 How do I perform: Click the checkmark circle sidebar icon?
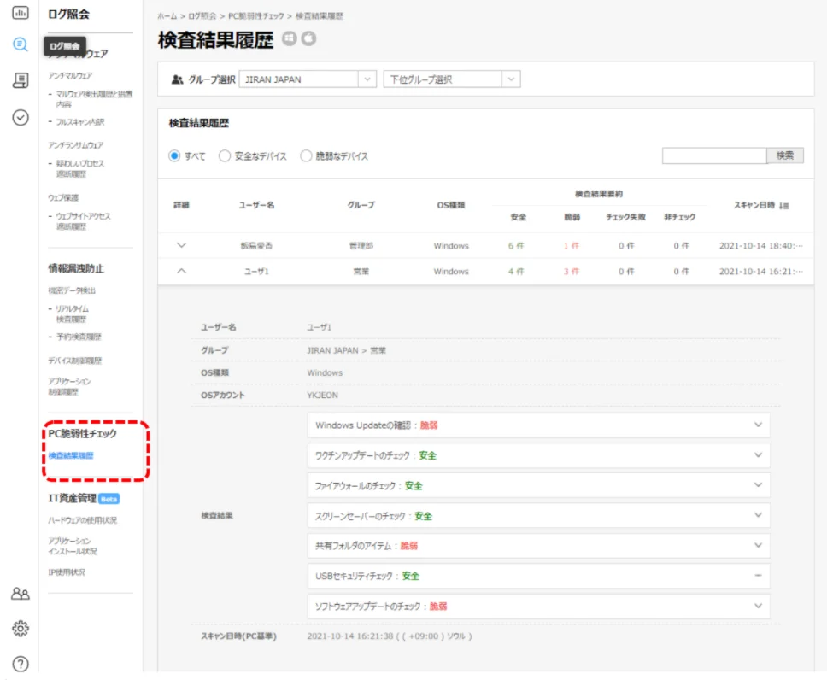(x=21, y=118)
